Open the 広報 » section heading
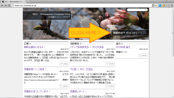The width and height of the screenshot is (174, 98). (x=27, y=44)
